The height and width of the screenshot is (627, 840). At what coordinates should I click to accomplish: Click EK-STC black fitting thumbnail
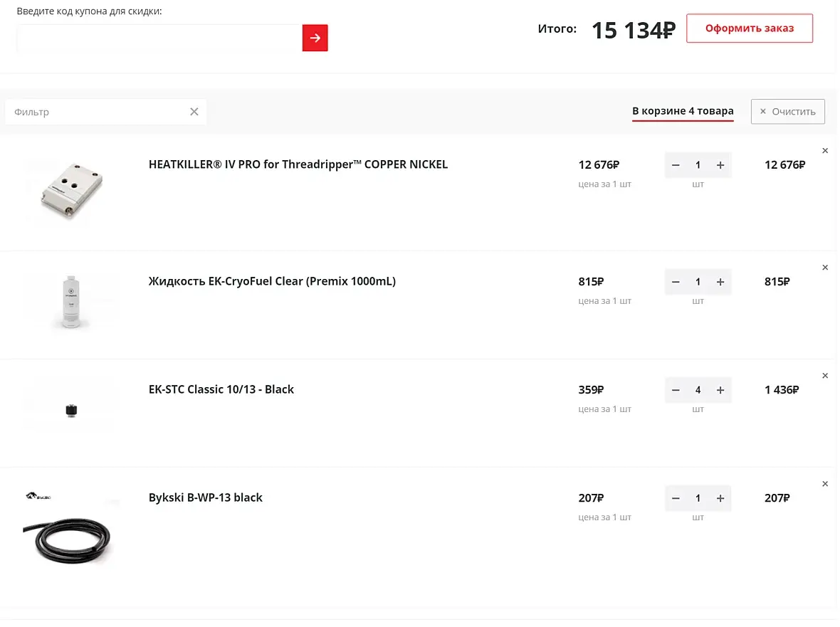[71, 410]
